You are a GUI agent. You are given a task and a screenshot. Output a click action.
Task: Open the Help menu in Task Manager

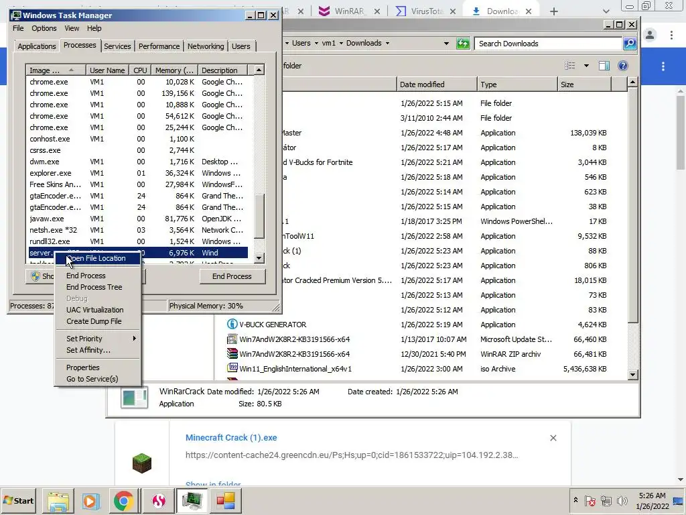[94, 28]
